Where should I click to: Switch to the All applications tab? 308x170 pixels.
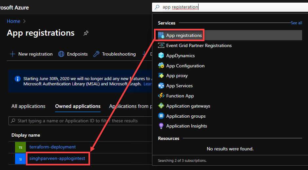(29, 106)
